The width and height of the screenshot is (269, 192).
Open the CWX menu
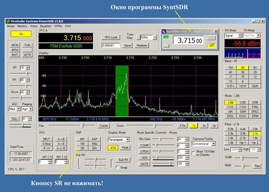point(68,26)
